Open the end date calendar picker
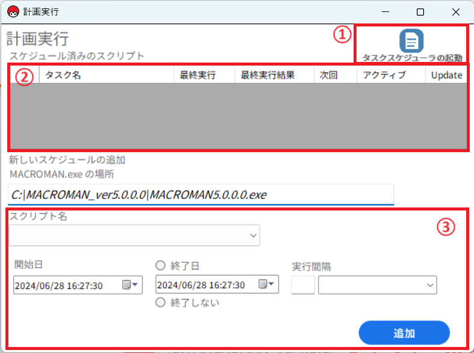Image resolution: width=474 pixels, height=353 pixels. tap(266, 284)
